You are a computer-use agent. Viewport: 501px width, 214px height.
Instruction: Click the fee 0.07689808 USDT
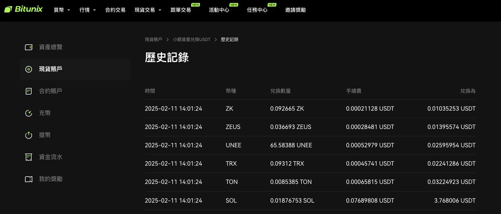click(x=370, y=201)
